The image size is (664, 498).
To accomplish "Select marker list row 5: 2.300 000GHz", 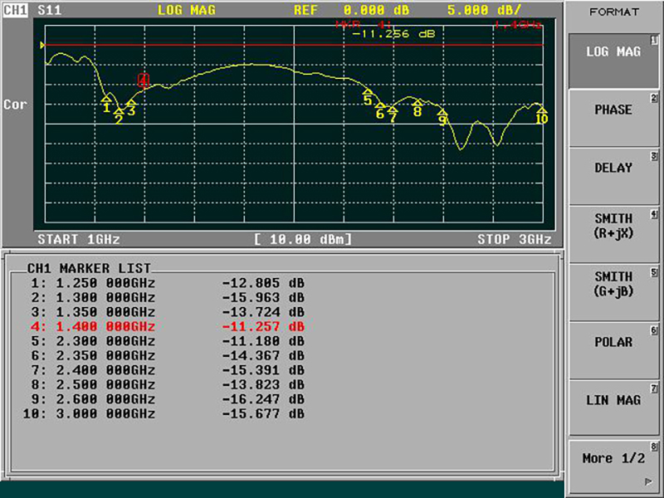I will click(168, 341).
